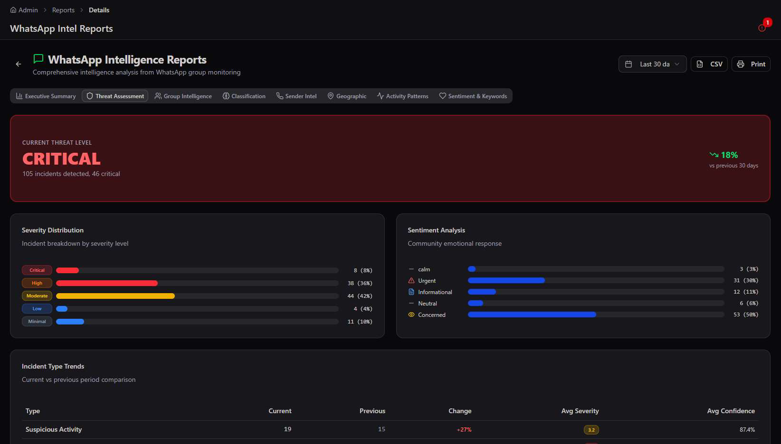Open the Sender Intel tab
781x444 pixels.
click(x=296, y=96)
